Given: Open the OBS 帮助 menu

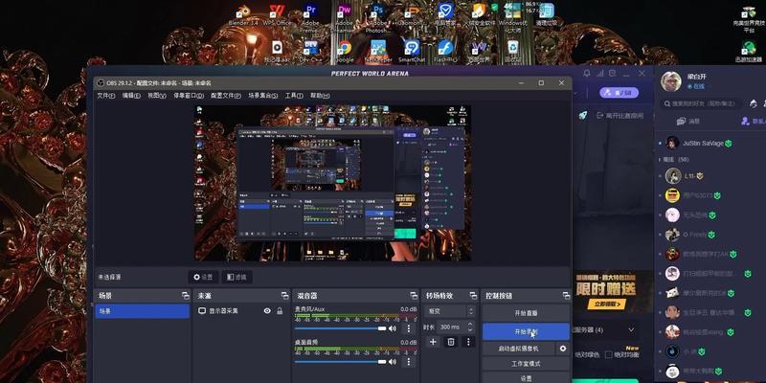Looking at the screenshot, I should coord(320,96).
